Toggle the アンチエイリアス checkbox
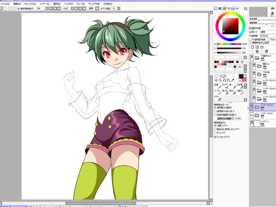 215,137
